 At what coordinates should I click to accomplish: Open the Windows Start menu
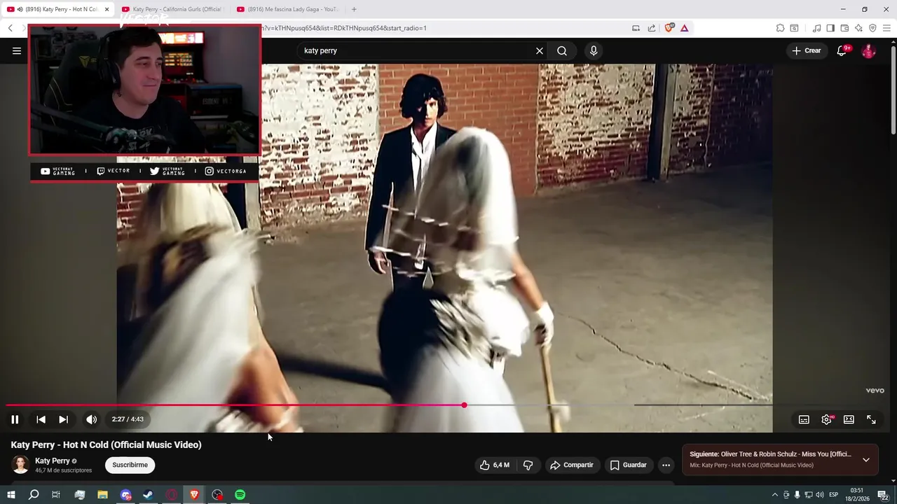coord(11,495)
